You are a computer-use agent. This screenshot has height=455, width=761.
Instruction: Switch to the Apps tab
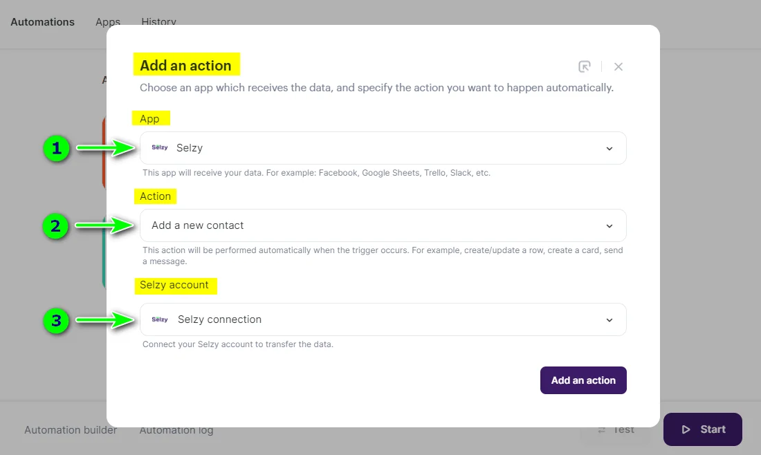pyautogui.click(x=107, y=21)
